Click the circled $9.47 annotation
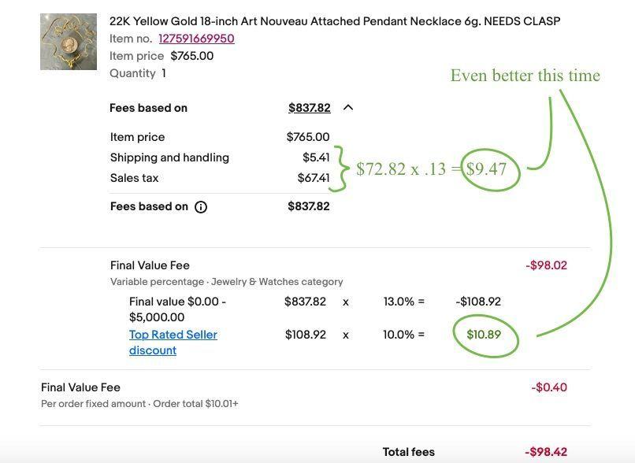 click(x=486, y=169)
